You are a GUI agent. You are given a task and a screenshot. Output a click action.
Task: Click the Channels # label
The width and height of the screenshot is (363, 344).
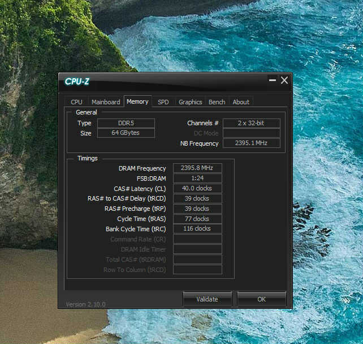pos(203,123)
